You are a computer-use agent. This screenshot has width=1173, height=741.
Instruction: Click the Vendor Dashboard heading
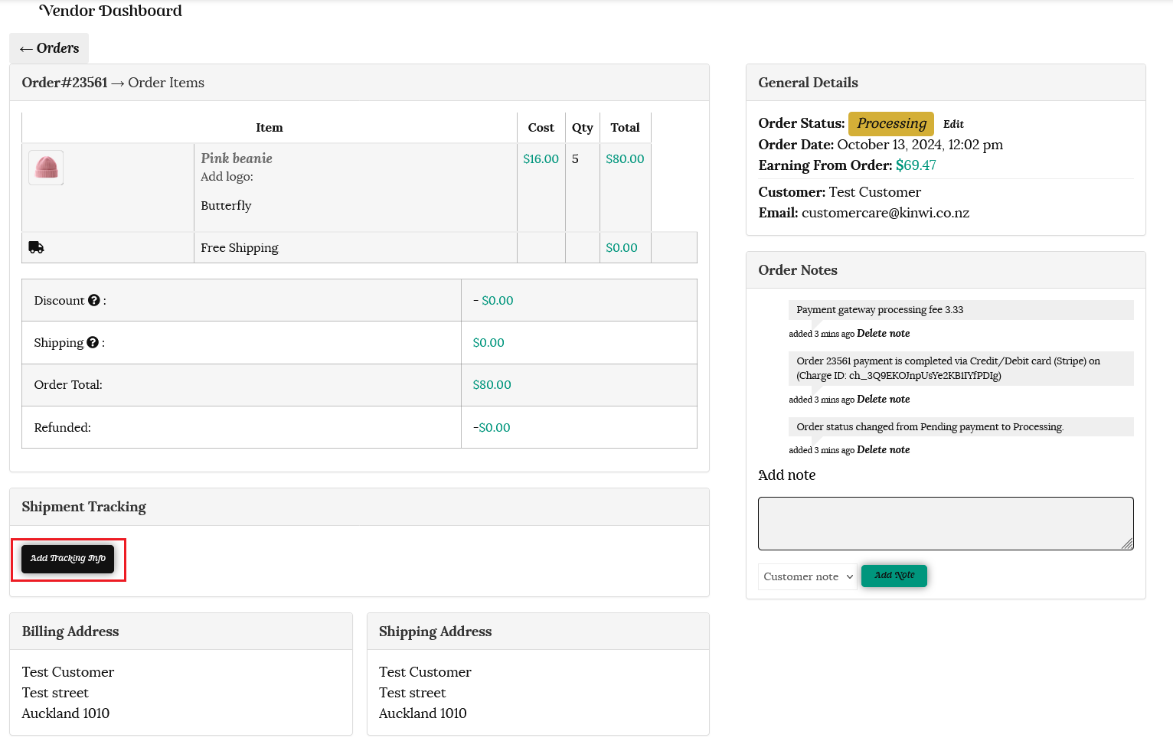110,11
